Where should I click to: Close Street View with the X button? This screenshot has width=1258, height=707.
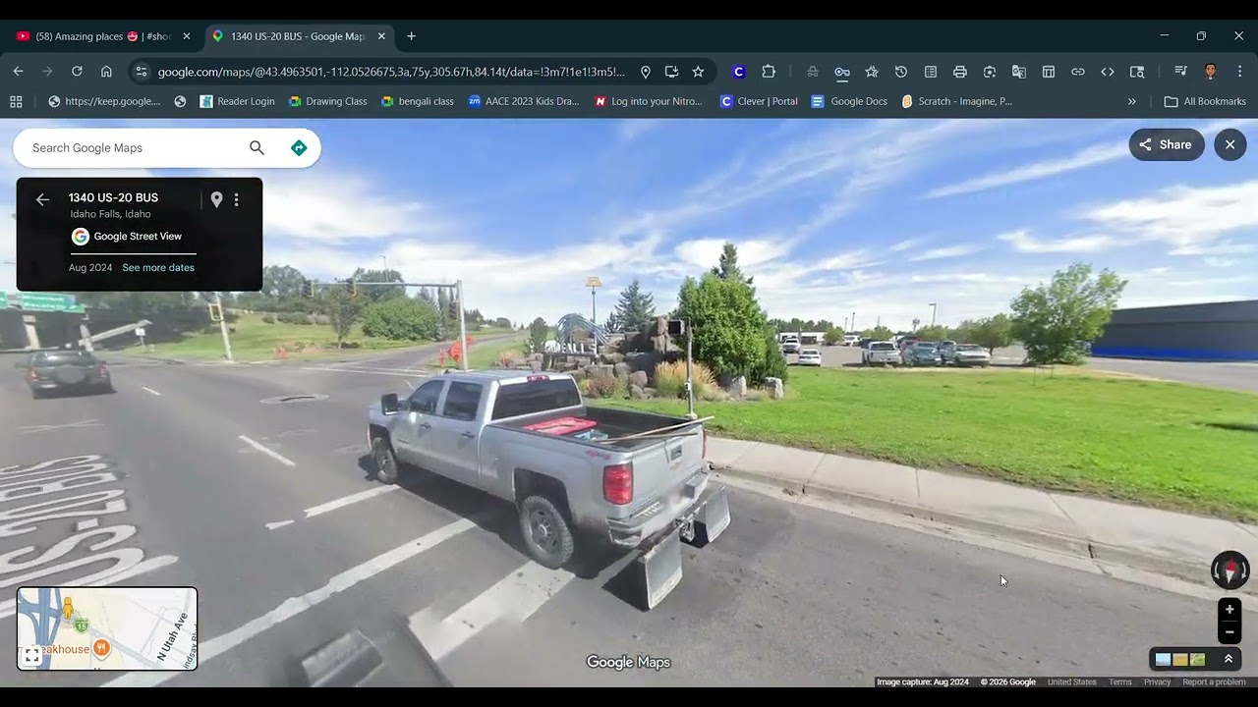click(1229, 144)
